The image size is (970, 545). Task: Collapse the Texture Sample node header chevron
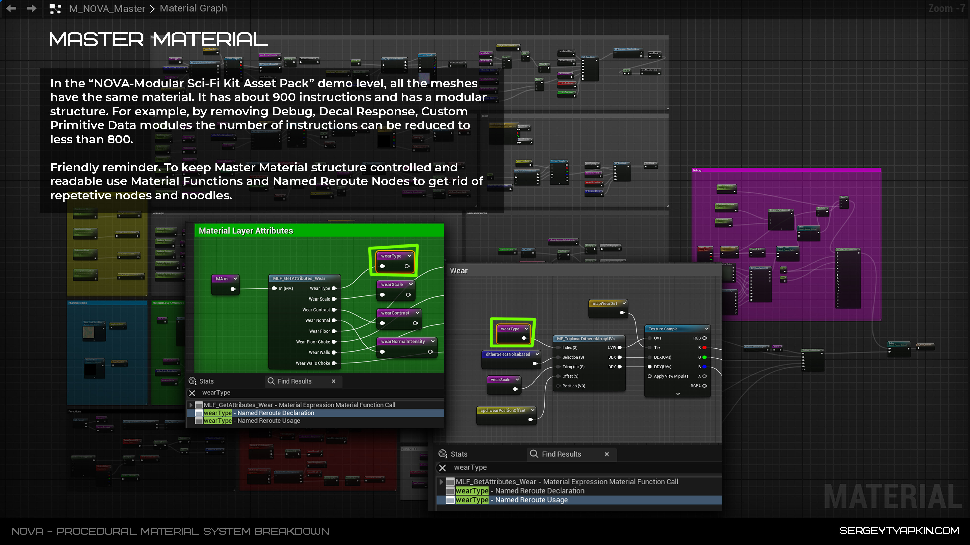pyautogui.click(x=707, y=329)
